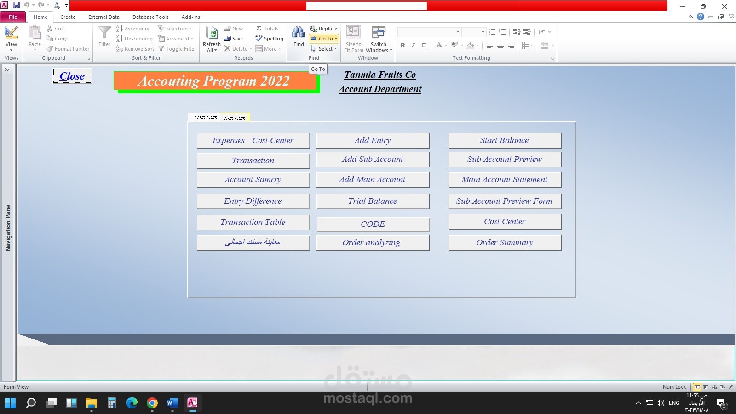Click Remove Sort
Viewport: 736px width, 414px height.
coord(135,49)
